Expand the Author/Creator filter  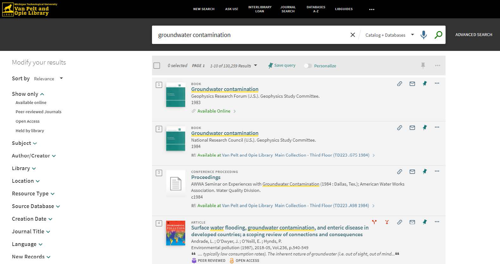tap(34, 156)
